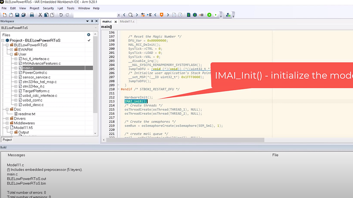
Task: Click the Make project toolbar icon
Action: point(195,15)
